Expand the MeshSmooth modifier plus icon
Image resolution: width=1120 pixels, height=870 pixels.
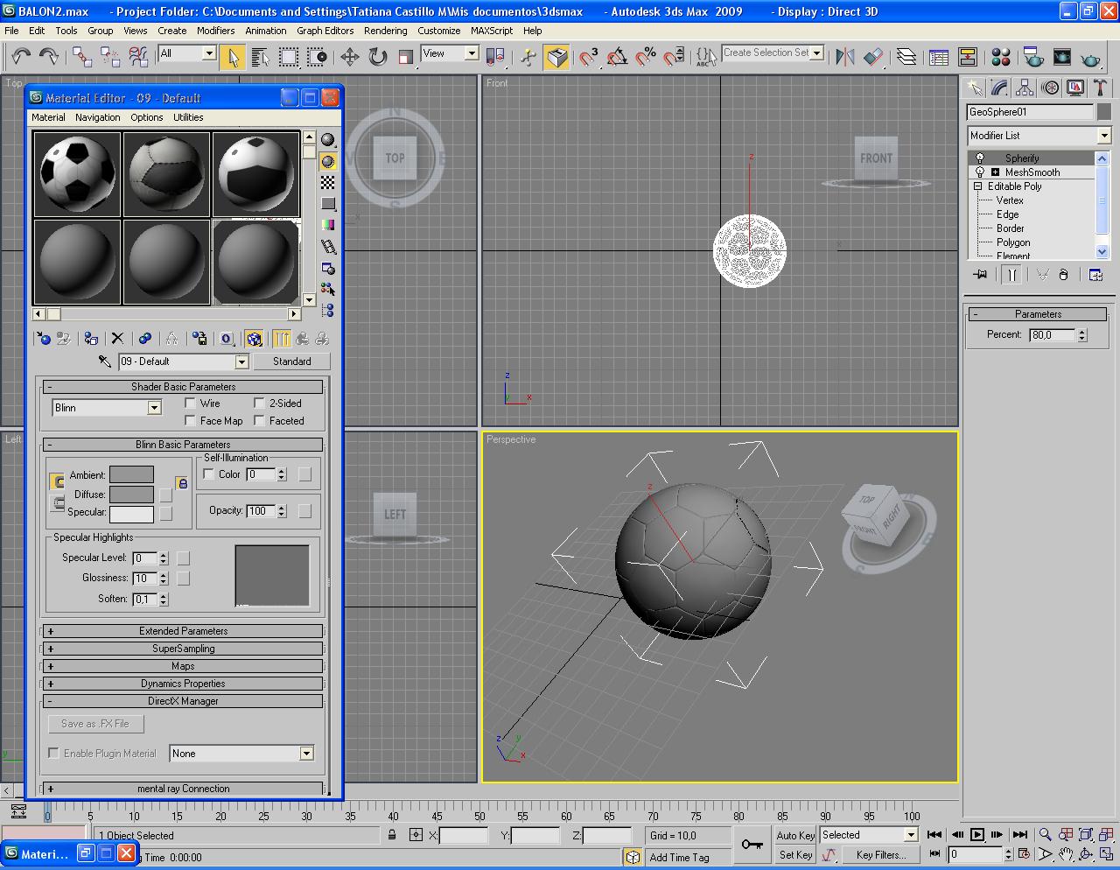coord(995,172)
